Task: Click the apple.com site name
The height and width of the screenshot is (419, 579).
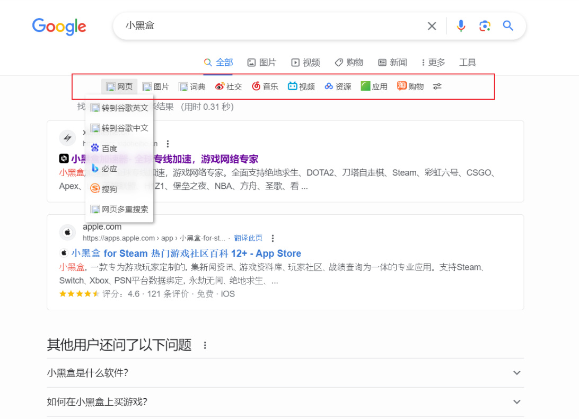Action: click(x=102, y=226)
